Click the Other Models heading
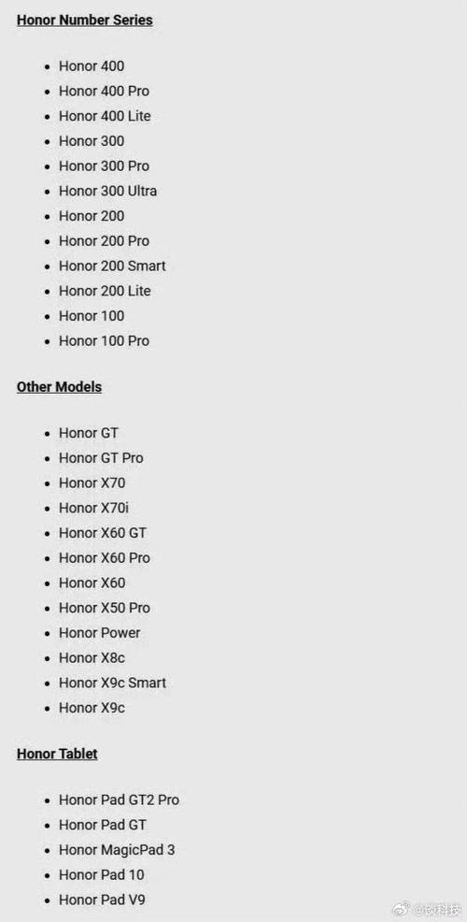467x922 pixels. (x=60, y=387)
